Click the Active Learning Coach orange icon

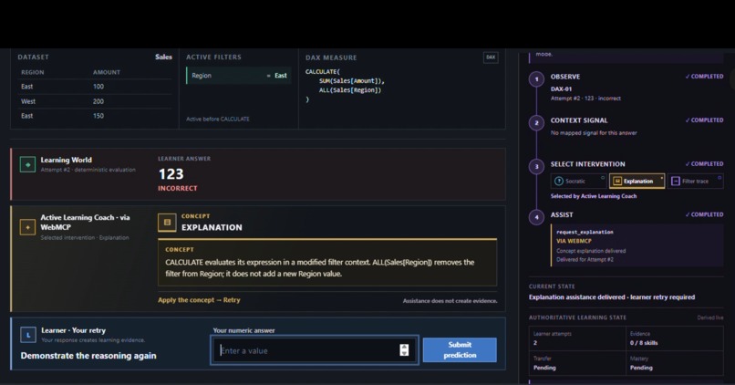click(x=27, y=227)
